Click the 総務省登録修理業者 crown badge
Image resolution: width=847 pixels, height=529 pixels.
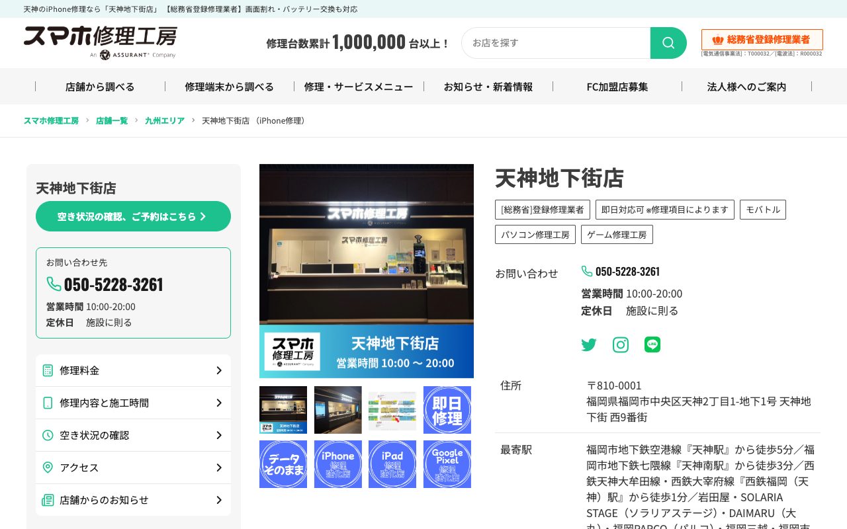click(x=762, y=40)
